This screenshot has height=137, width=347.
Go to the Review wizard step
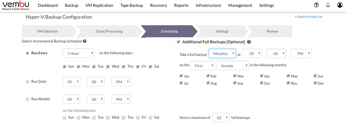pyautogui.click(x=272, y=31)
